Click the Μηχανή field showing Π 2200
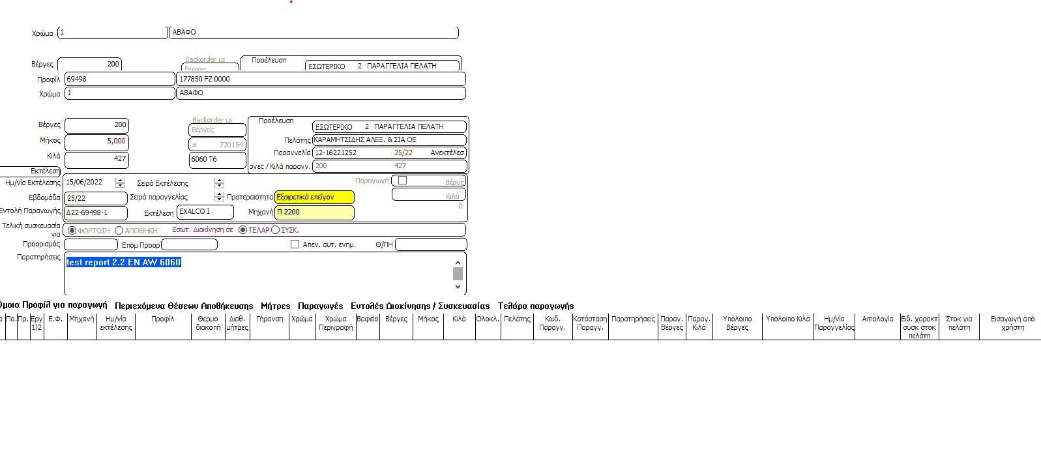 [314, 212]
